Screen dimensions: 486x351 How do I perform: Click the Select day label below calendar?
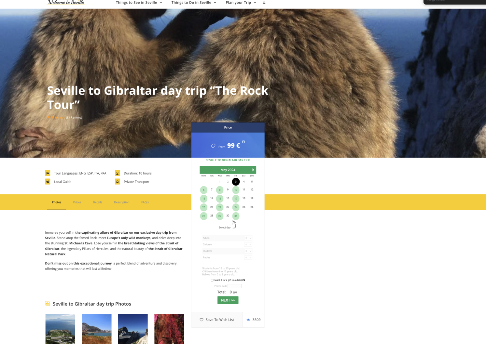tap(225, 227)
